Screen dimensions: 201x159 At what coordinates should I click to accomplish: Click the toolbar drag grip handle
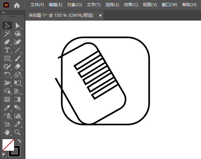[12, 16]
